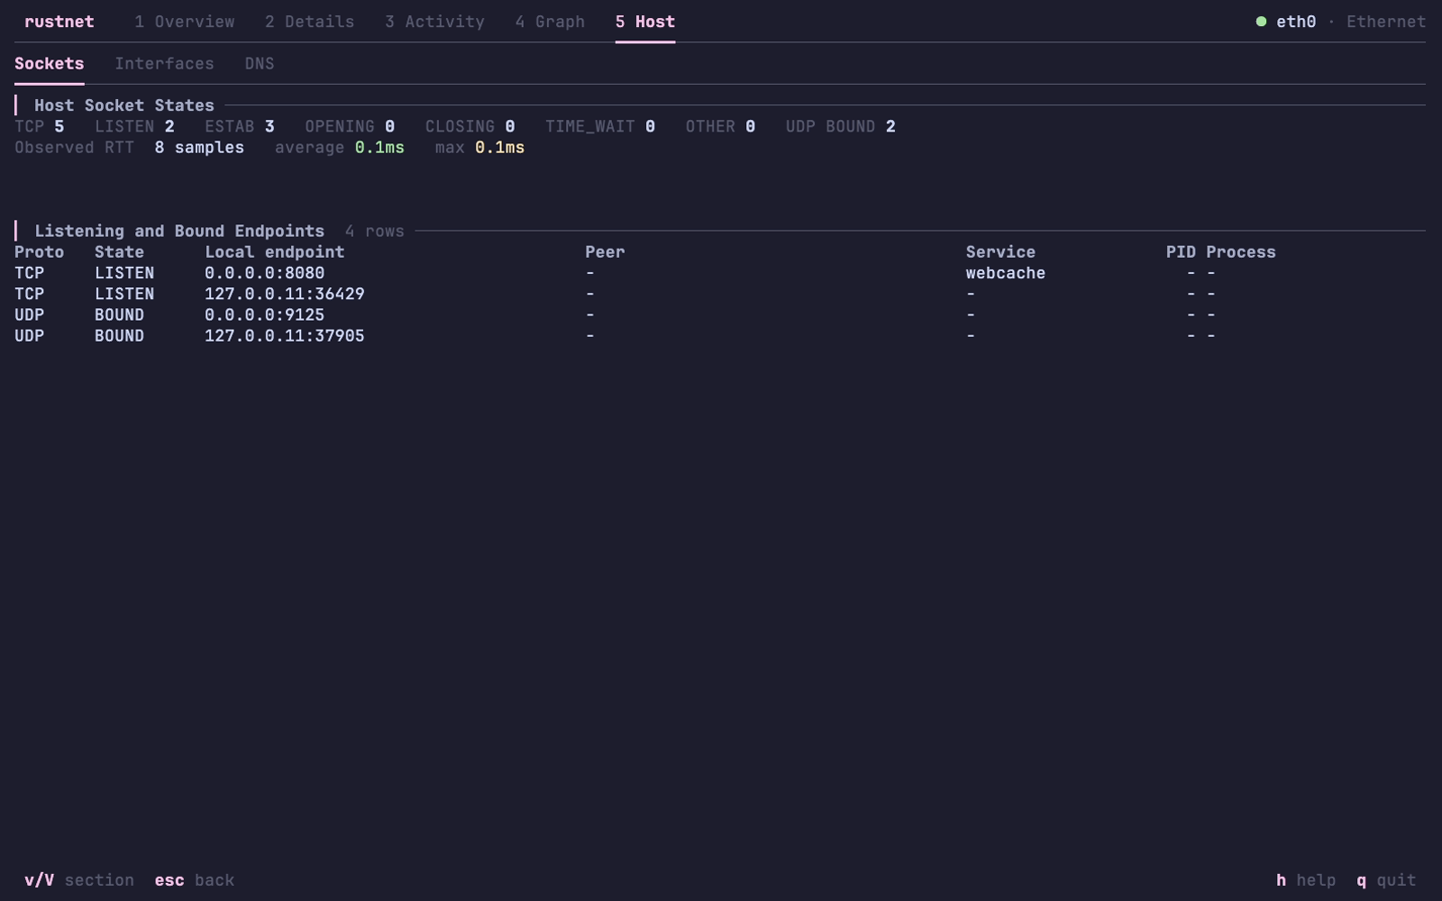Screen dimensions: 1442x901
Task: Click the TCP 5 counter
Action: tap(40, 127)
